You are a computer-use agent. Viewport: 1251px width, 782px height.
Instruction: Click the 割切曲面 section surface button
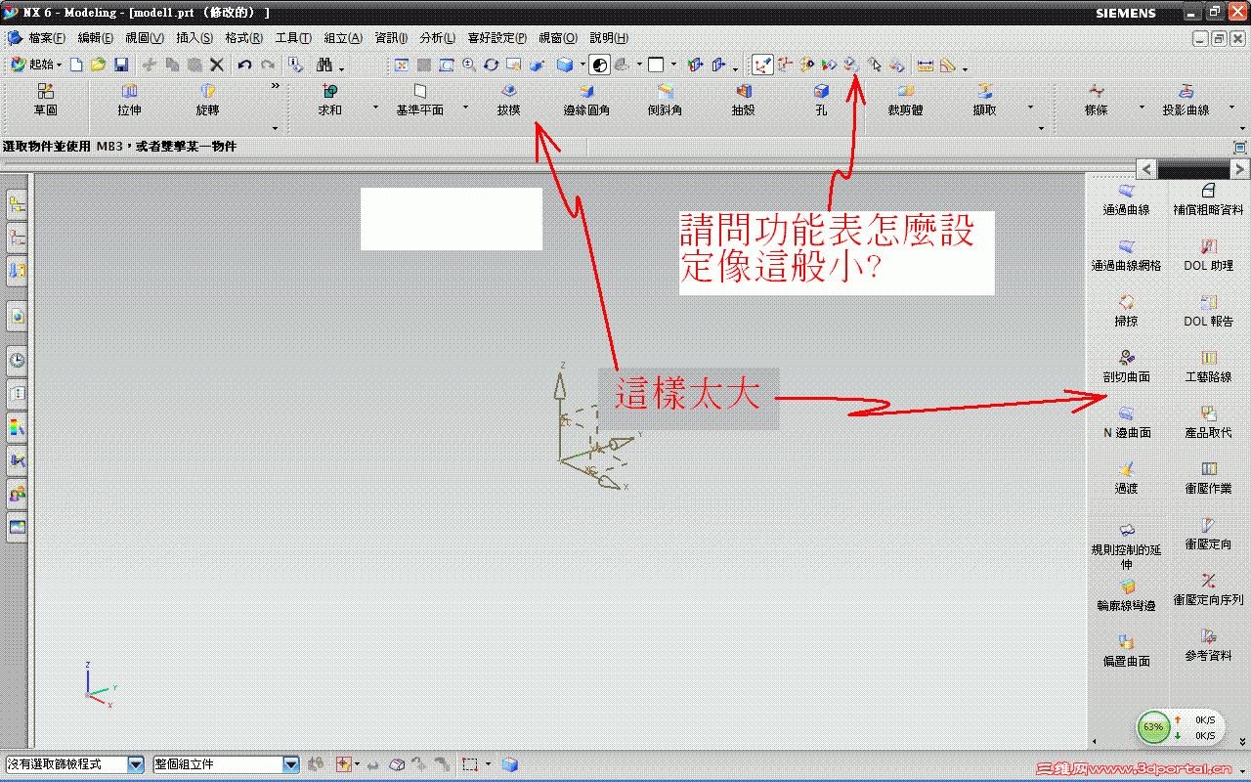pos(1126,367)
